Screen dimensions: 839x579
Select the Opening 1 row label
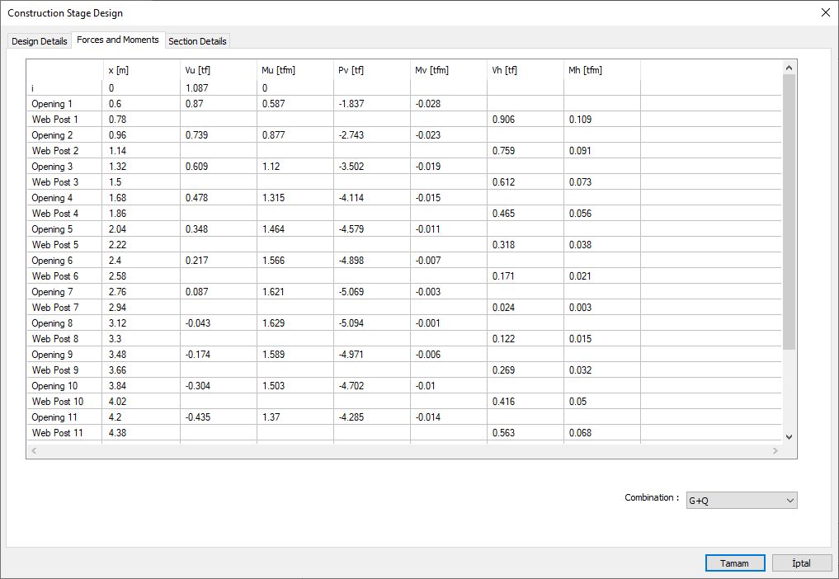(52, 104)
